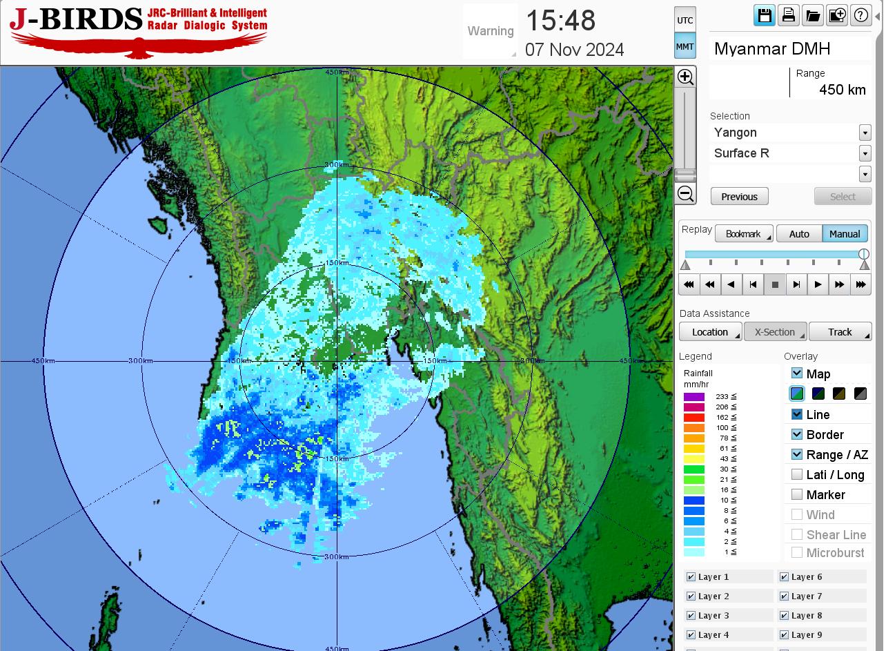Toggle the Layer 6 checkbox
This screenshot has width=886, height=651.
784,577
